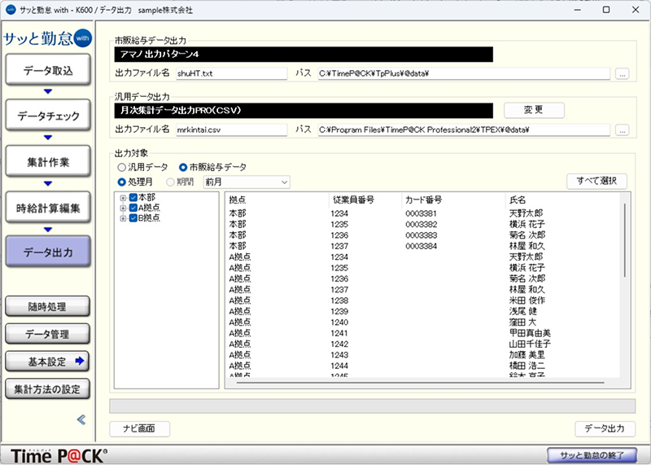Screen dimensions: 651x465
Task: Expand the 本部 tree node
Action: click(x=123, y=198)
